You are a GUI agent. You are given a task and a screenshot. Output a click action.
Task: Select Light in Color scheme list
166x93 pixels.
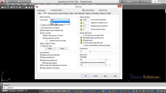pos(60,24)
